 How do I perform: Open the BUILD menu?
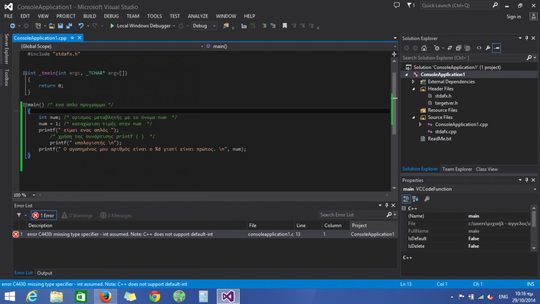point(90,16)
